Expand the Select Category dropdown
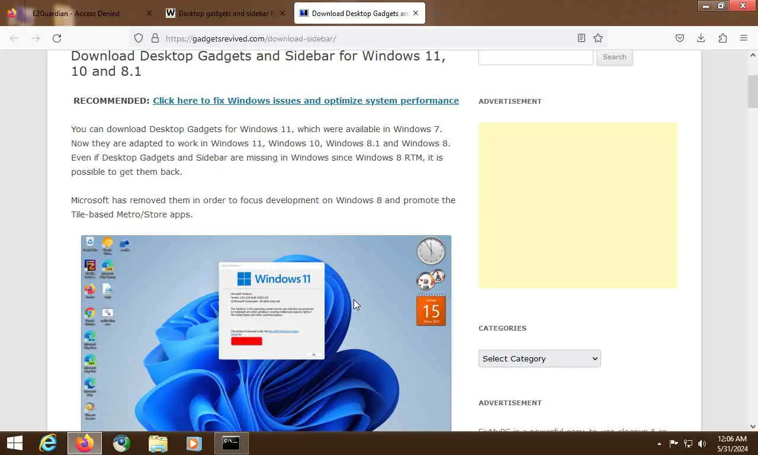The width and height of the screenshot is (758, 455). [539, 358]
